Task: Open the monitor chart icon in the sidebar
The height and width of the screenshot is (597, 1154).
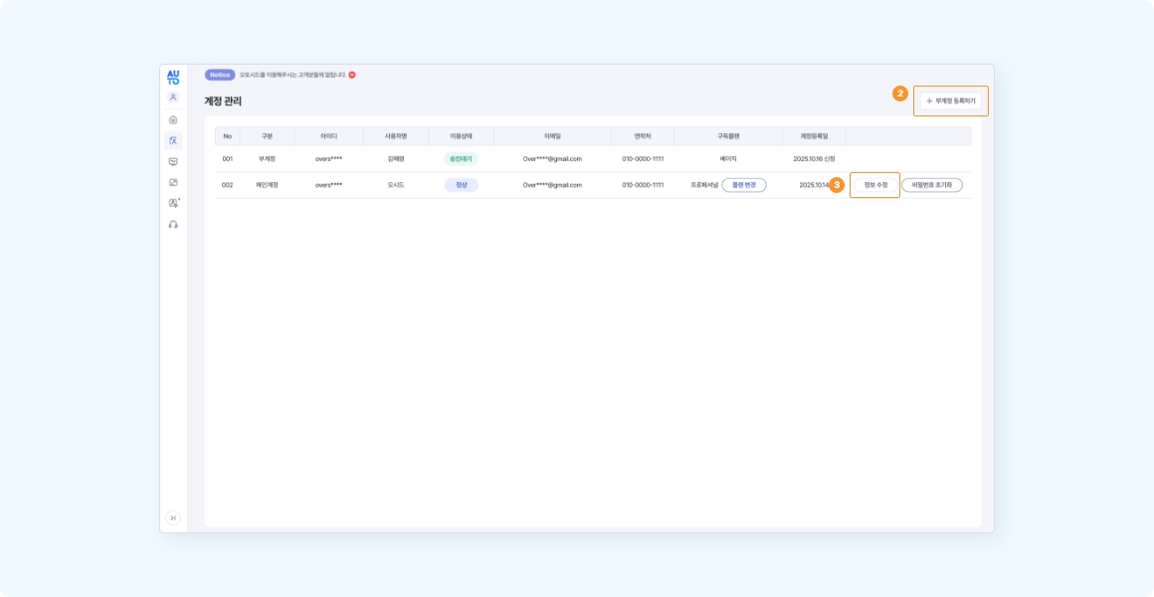Action: (x=173, y=161)
